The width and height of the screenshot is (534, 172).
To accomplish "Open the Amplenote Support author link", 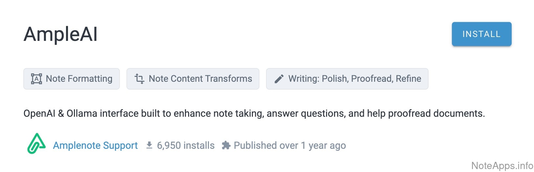I will pyautogui.click(x=95, y=146).
